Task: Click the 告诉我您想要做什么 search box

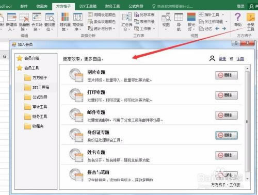Action: 172,7
